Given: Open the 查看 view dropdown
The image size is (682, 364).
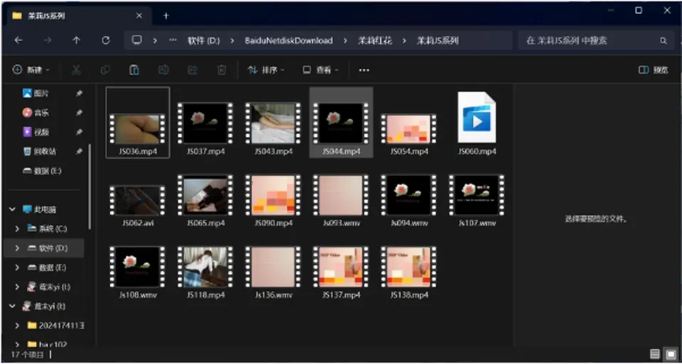Looking at the screenshot, I should click(x=321, y=70).
